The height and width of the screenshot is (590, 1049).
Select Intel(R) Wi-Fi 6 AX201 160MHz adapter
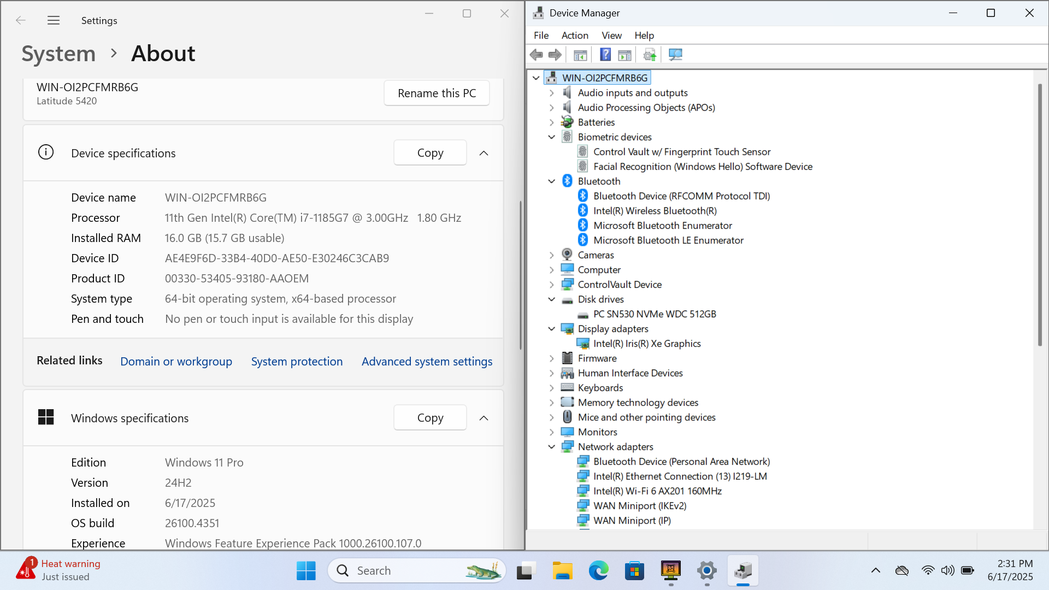657,491
